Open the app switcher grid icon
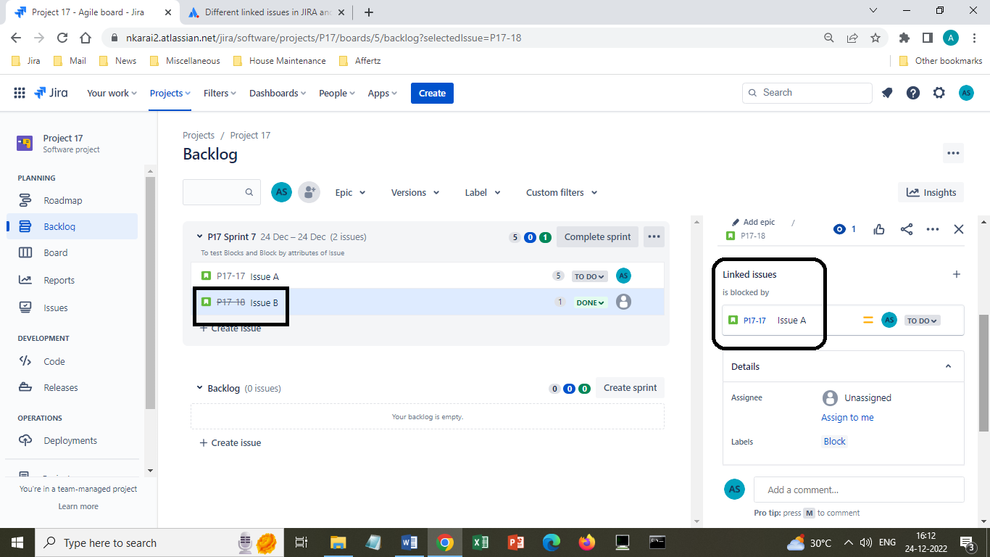This screenshot has height=557, width=990. click(20, 93)
